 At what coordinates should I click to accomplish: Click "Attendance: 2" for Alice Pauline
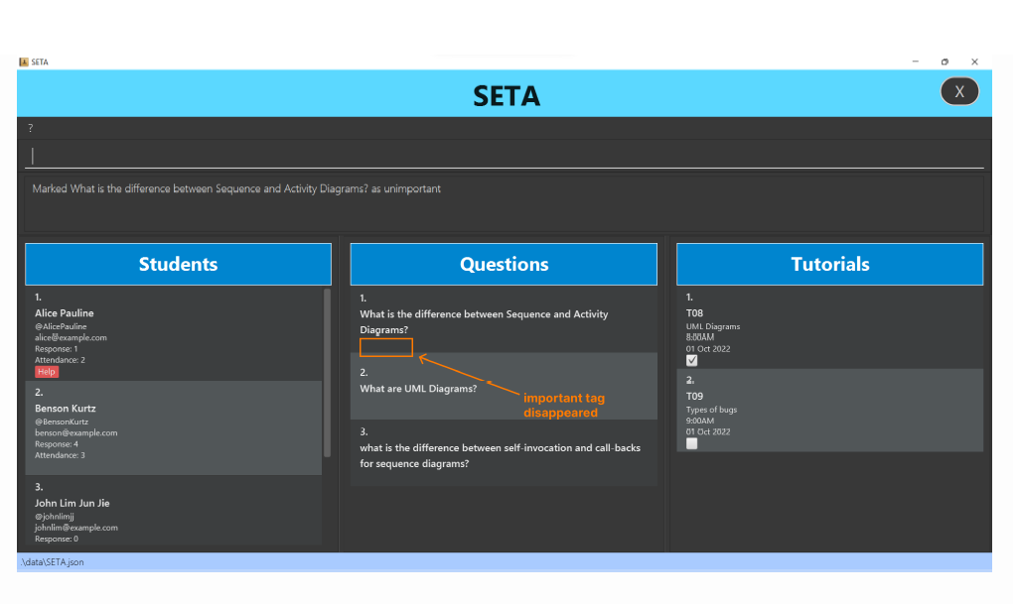[60, 360]
